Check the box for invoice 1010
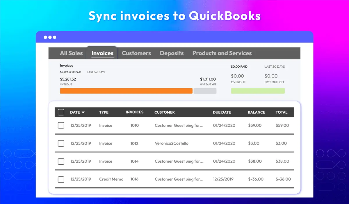 [61, 126]
